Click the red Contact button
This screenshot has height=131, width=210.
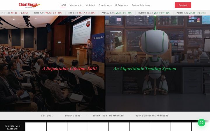[x=183, y=5]
